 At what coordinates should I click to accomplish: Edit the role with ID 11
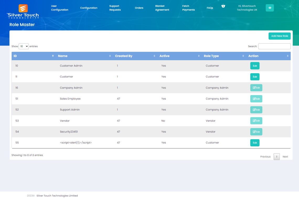(255, 77)
